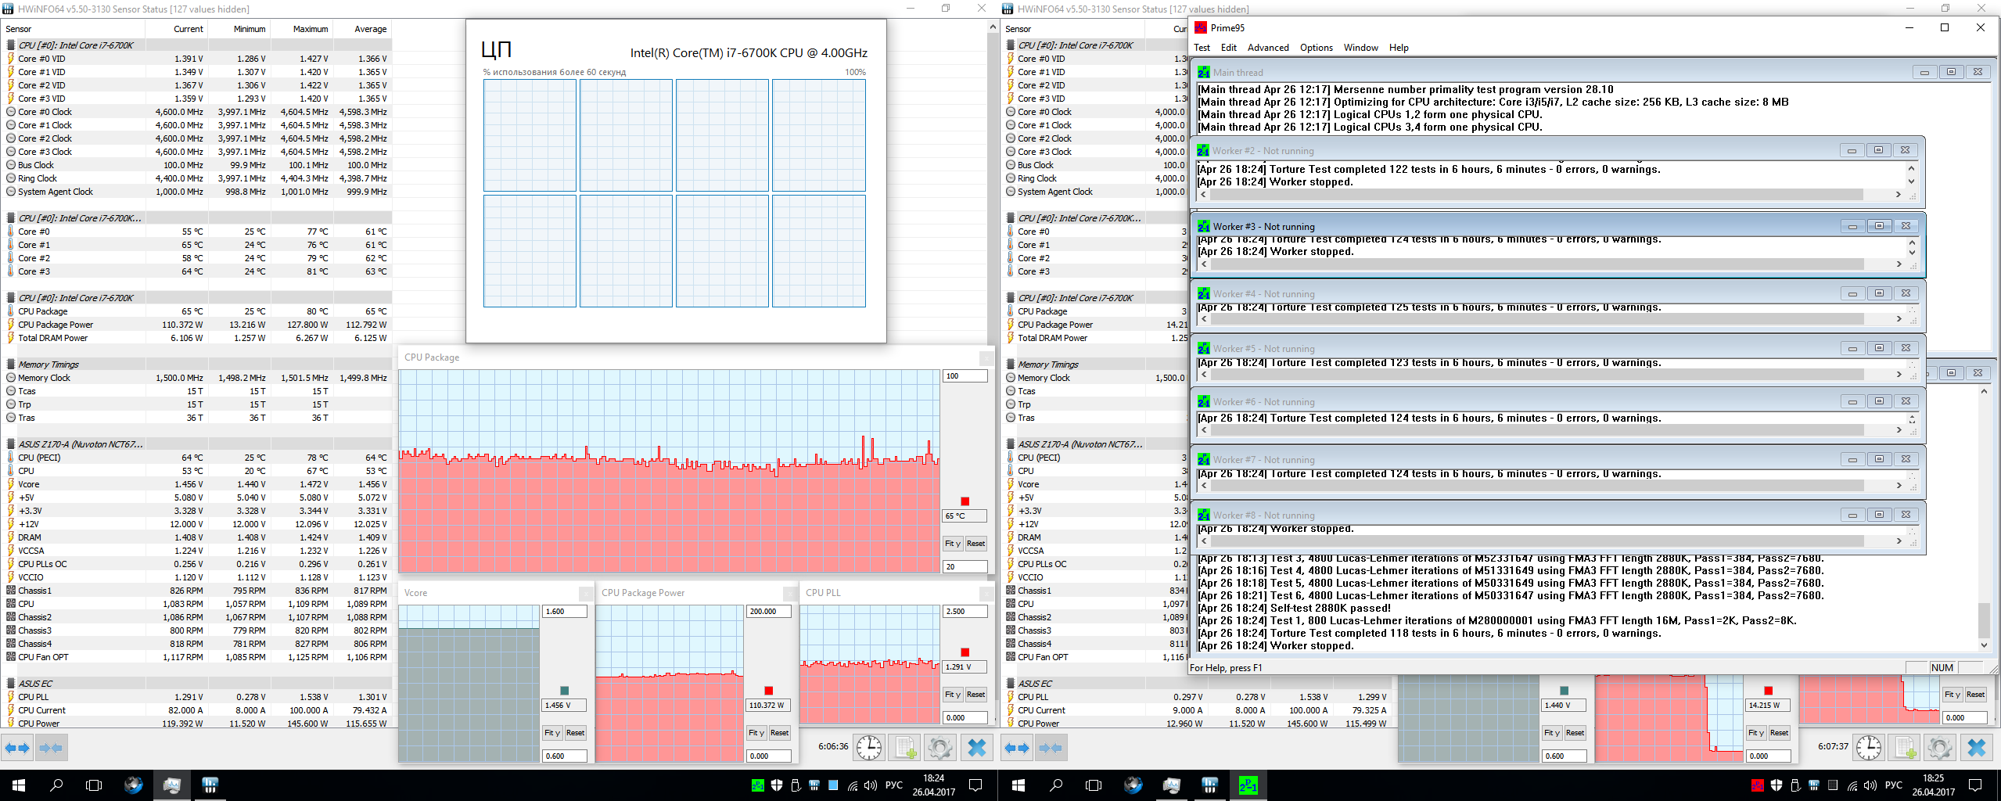Click the Worker #8 window title icon
The height and width of the screenshot is (801, 2001).
pos(1204,515)
